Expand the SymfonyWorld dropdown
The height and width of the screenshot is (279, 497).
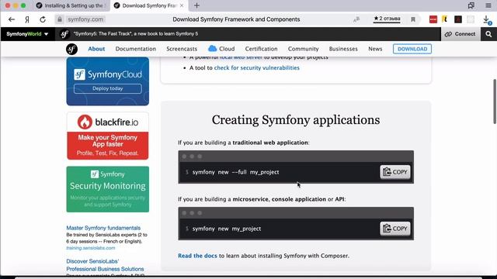click(27, 34)
